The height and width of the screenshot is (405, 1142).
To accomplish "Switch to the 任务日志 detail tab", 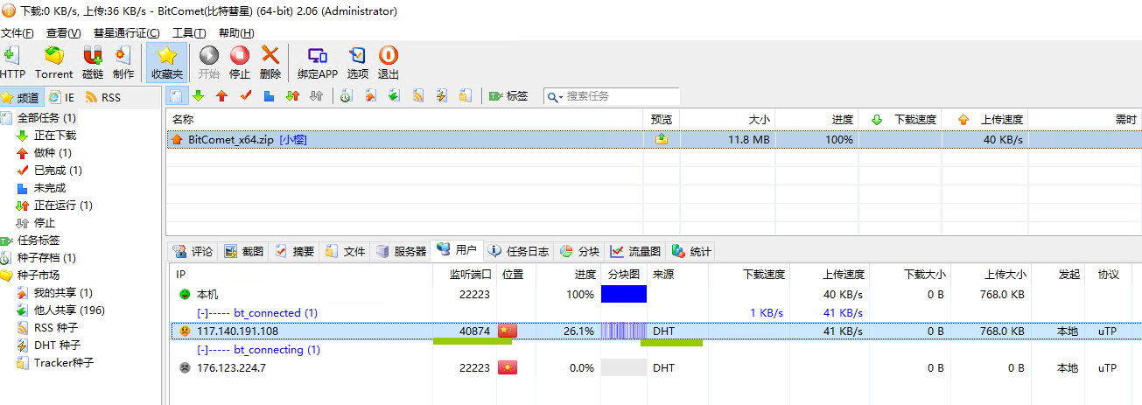I will click(519, 251).
